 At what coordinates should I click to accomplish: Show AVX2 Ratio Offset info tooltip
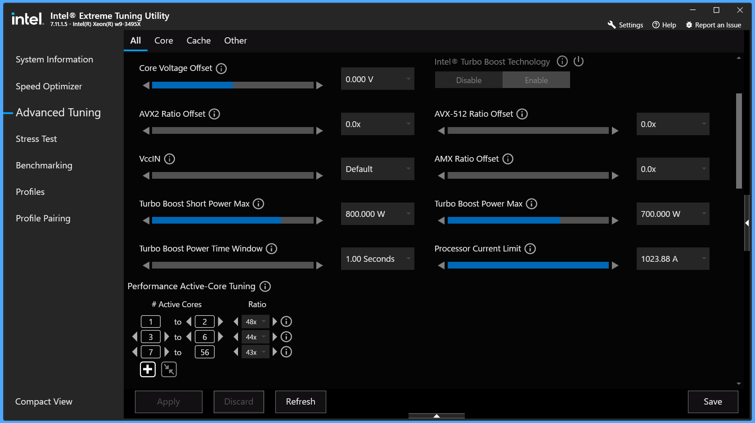[x=215, y=114]
